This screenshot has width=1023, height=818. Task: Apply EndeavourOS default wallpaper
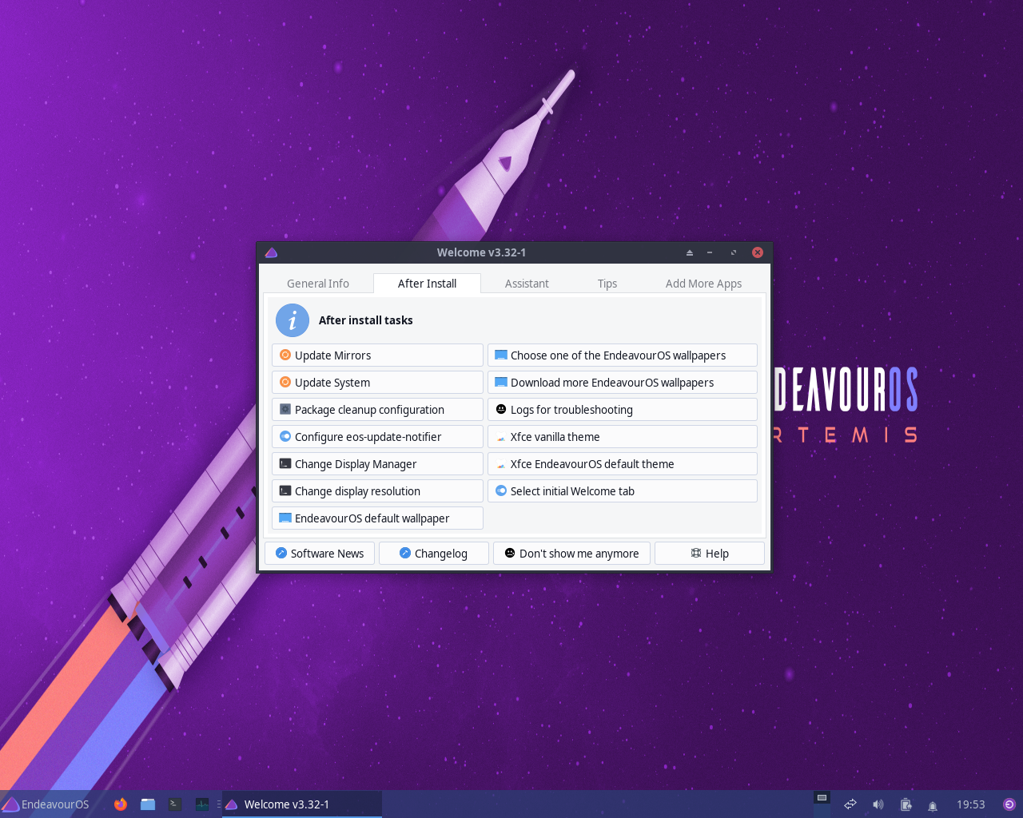click(x=377, y=518)
